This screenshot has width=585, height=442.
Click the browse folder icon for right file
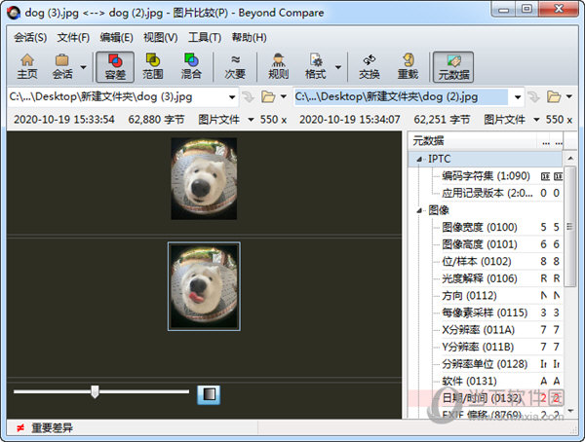point(554,97)
